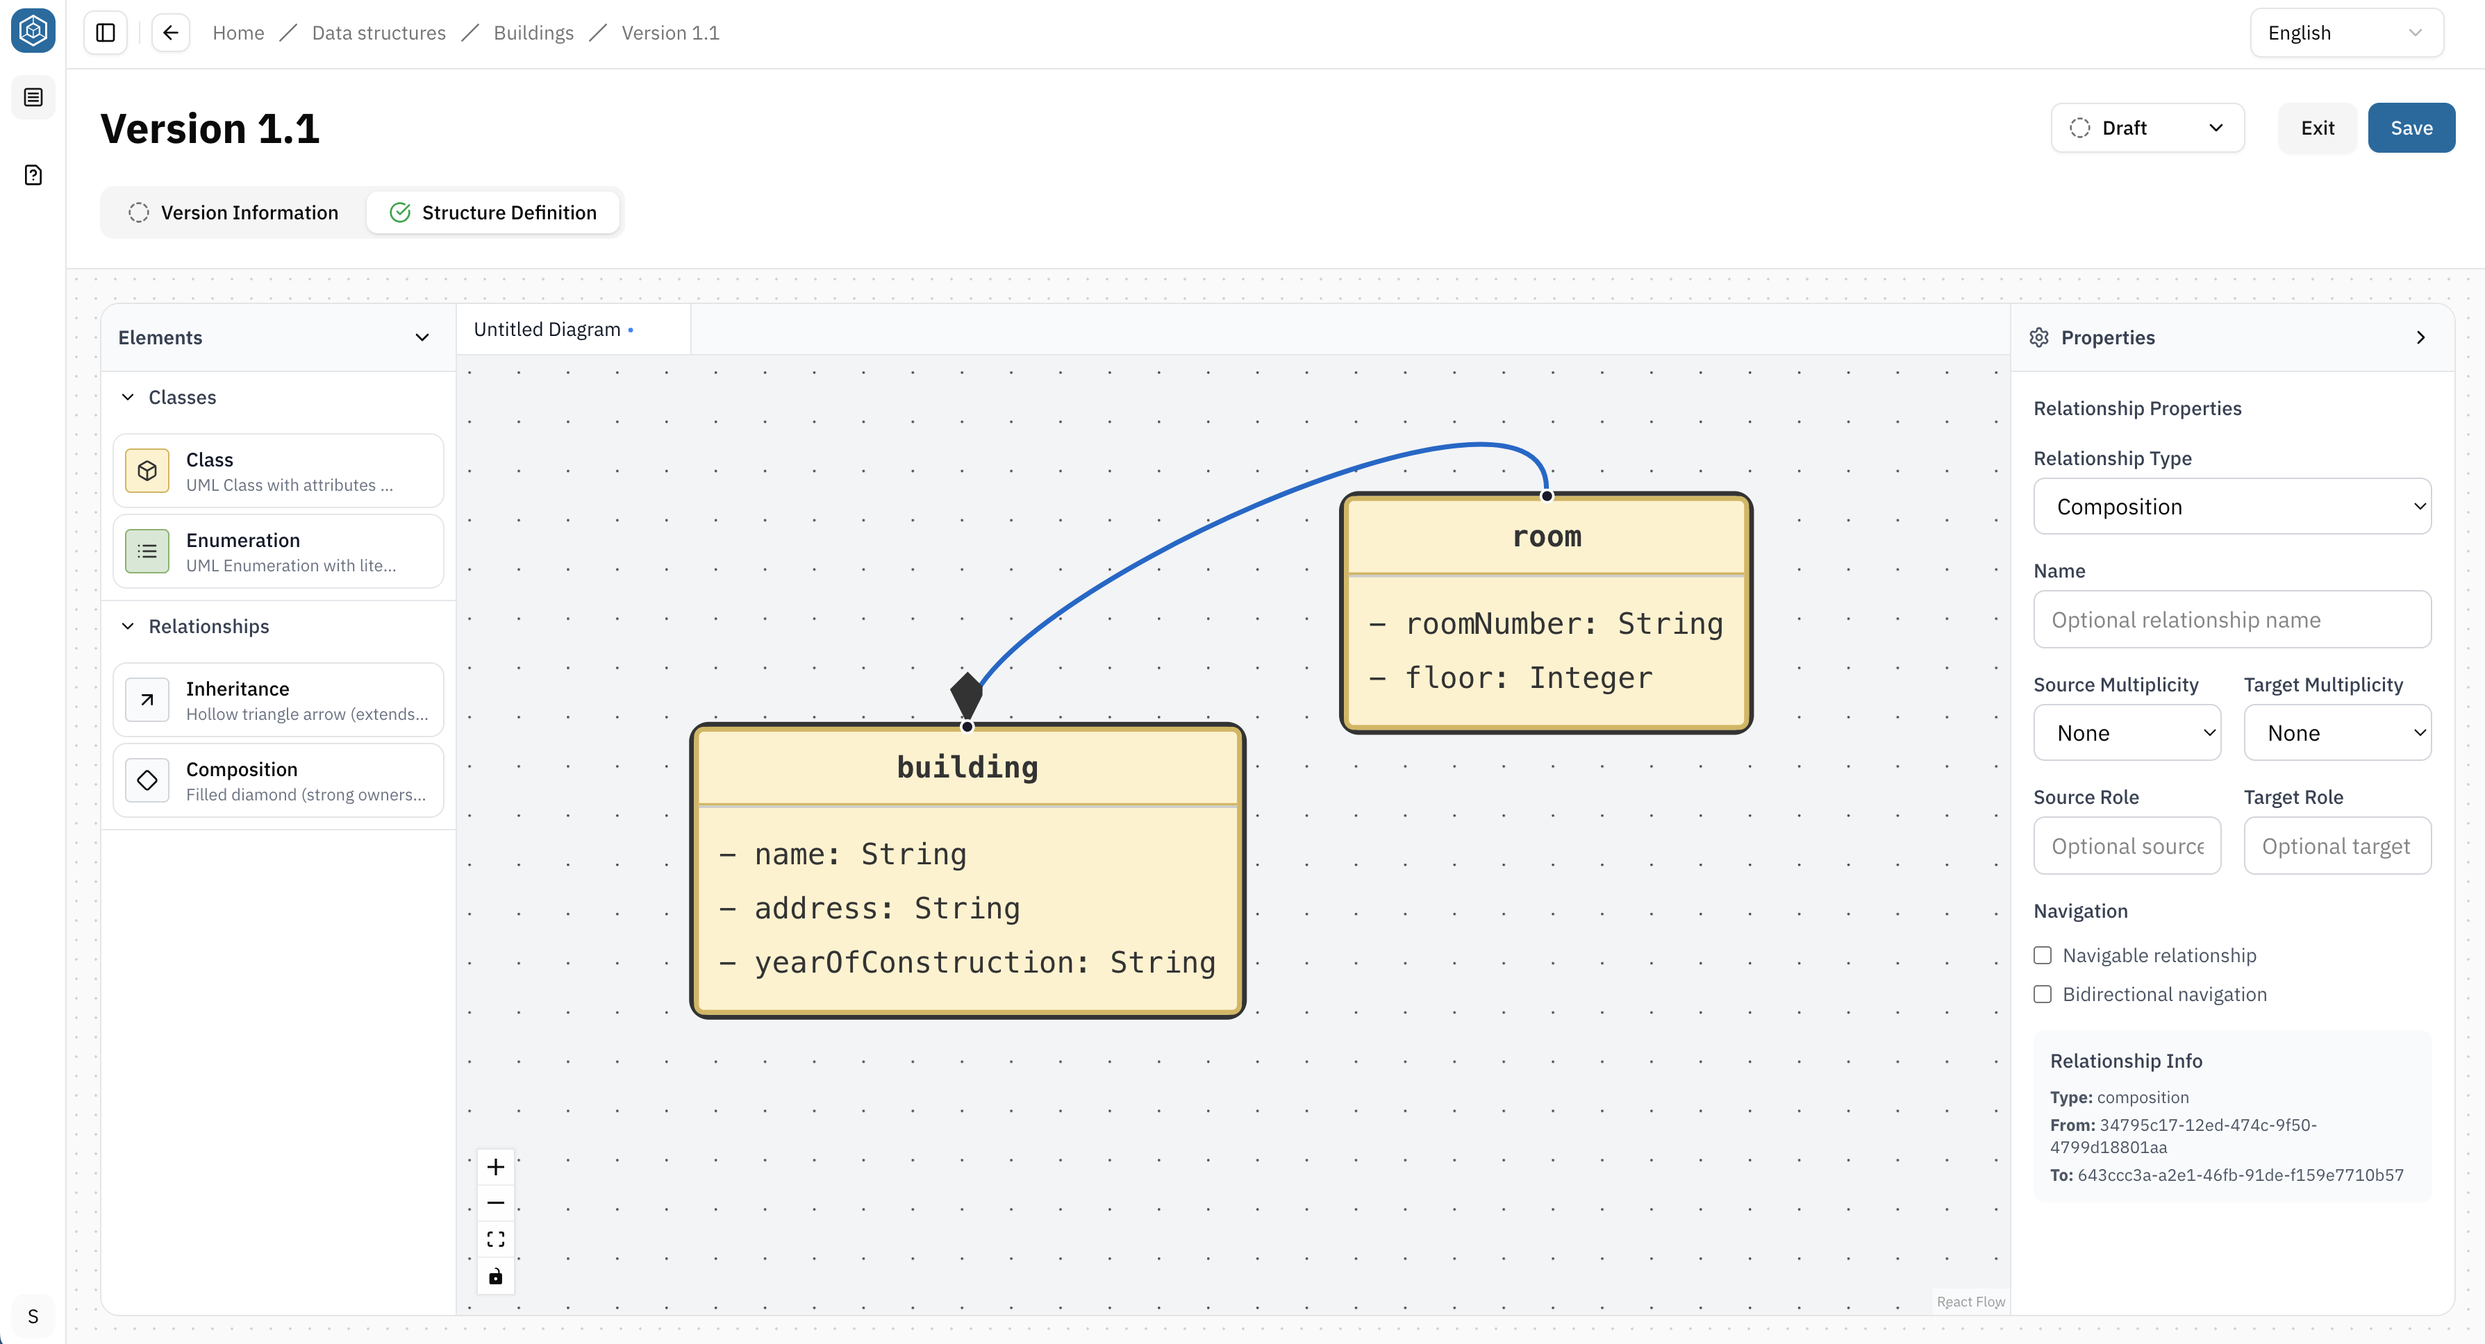
Task: Click the Class cube icon
Action: point(147,471)
